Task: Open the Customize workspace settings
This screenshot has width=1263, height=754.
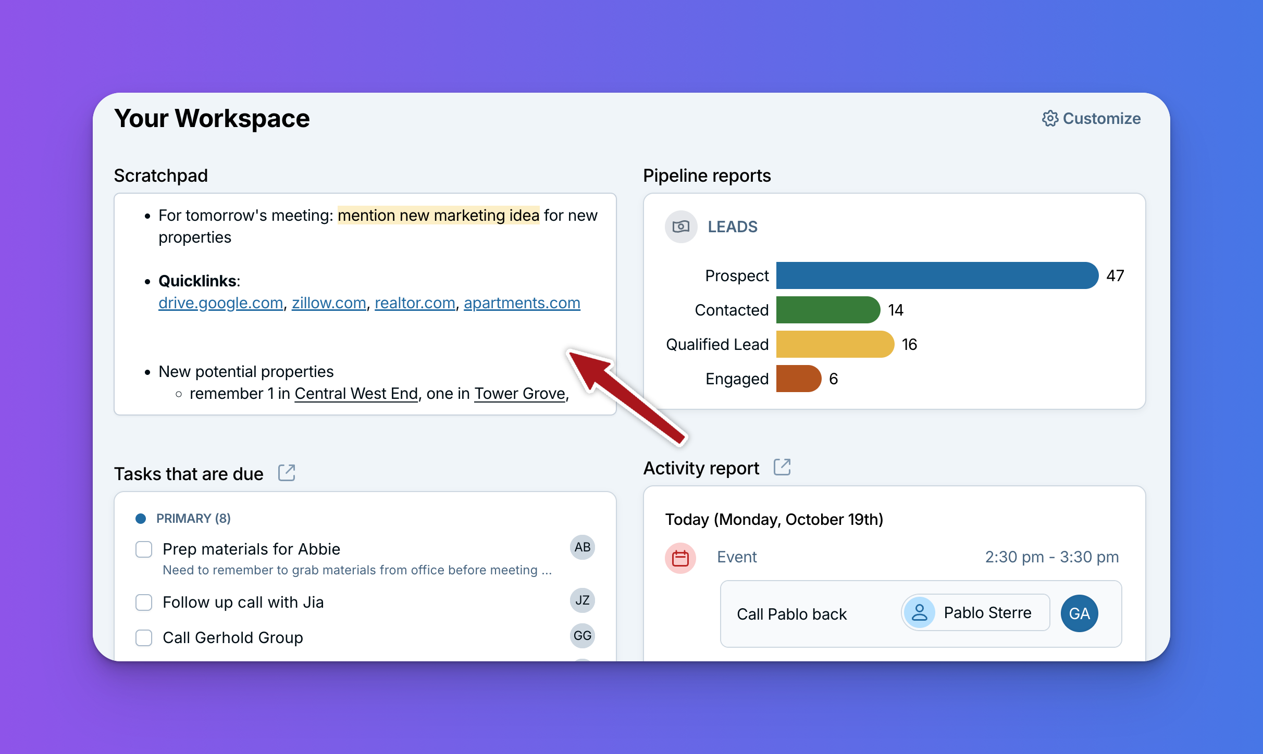Action: click(x=1091, y=118)
